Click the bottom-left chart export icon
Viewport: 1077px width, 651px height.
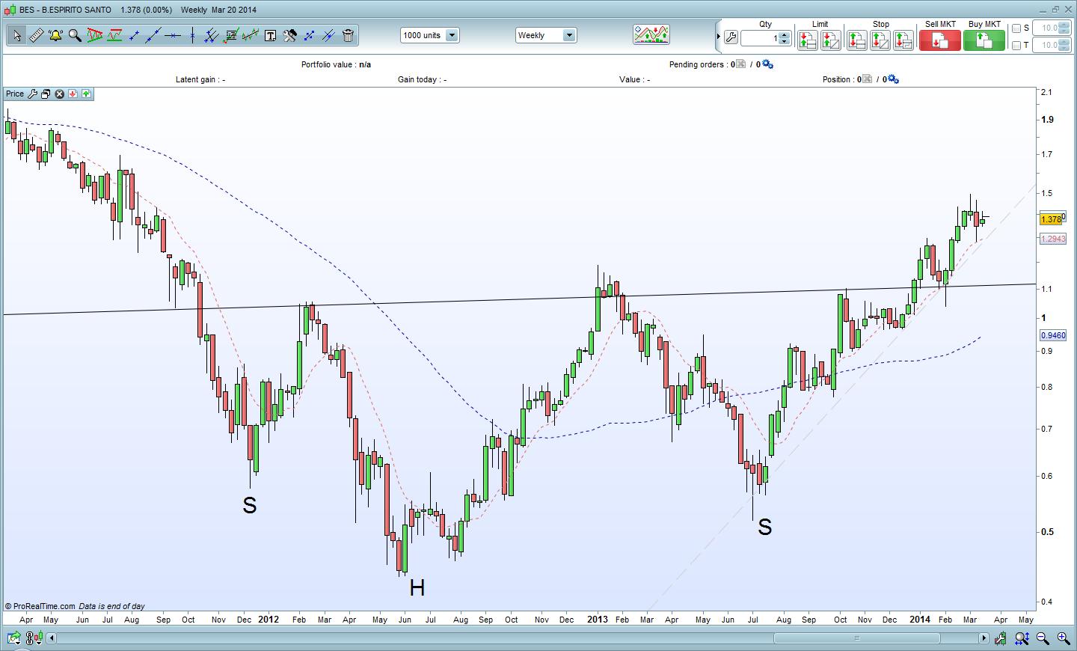[14, 638]
